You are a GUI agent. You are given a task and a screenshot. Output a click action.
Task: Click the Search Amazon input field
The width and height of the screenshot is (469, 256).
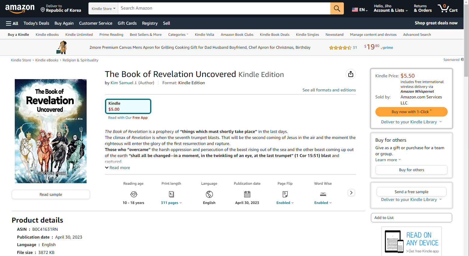224,8
